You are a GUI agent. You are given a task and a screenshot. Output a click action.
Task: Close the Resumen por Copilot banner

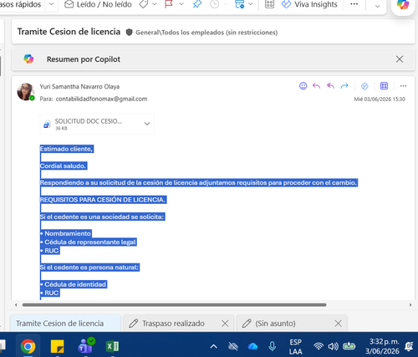[400, 59]
